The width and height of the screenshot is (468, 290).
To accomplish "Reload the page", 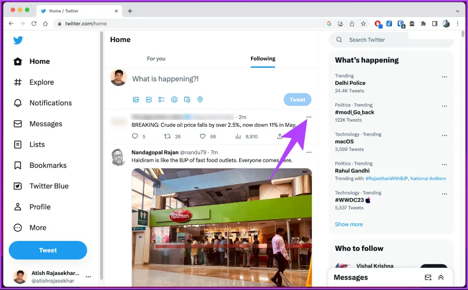I will pos(34,23).
